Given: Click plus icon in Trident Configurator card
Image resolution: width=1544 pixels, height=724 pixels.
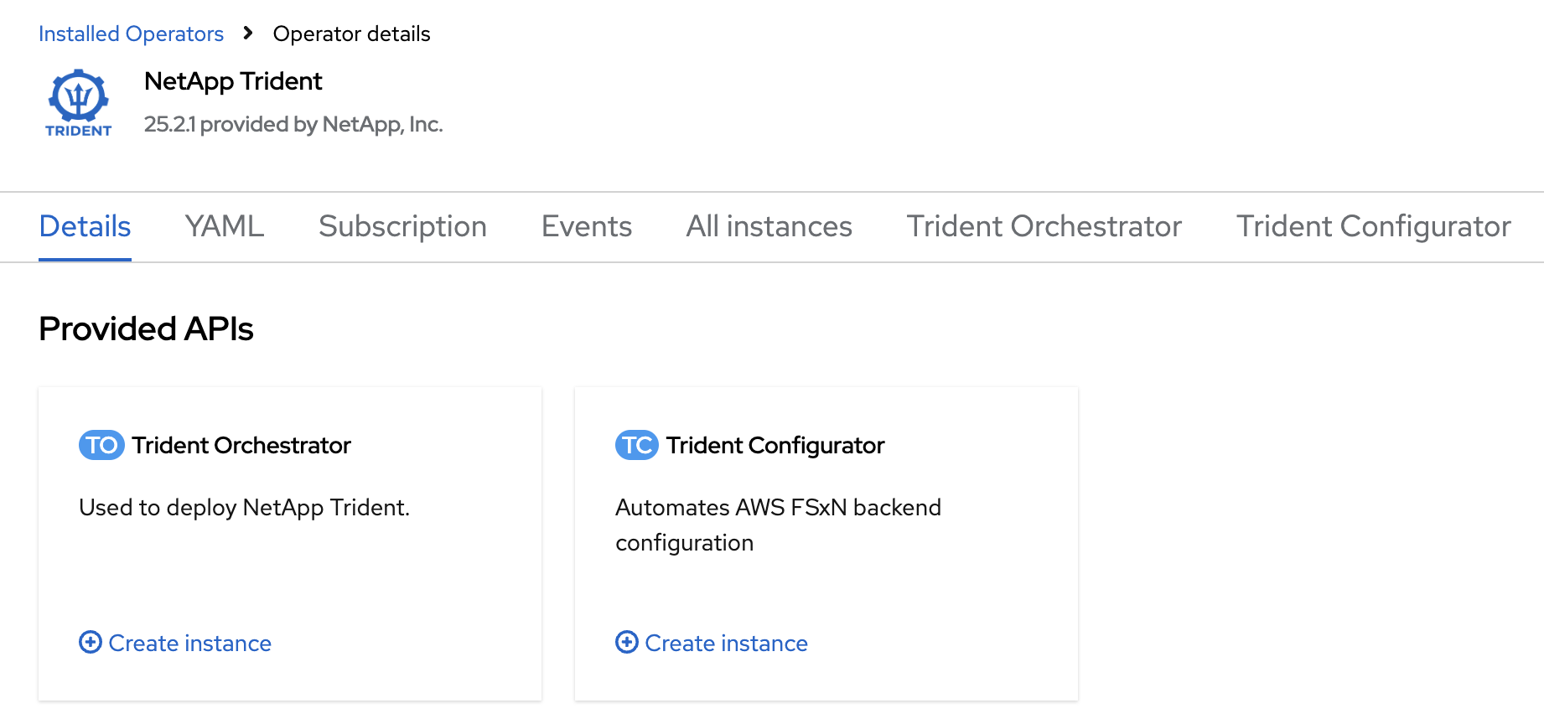Looking at the screenshot, I should coord(627,643).
